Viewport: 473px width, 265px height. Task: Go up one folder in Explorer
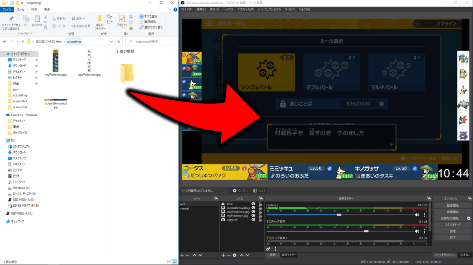pos(23,41)
